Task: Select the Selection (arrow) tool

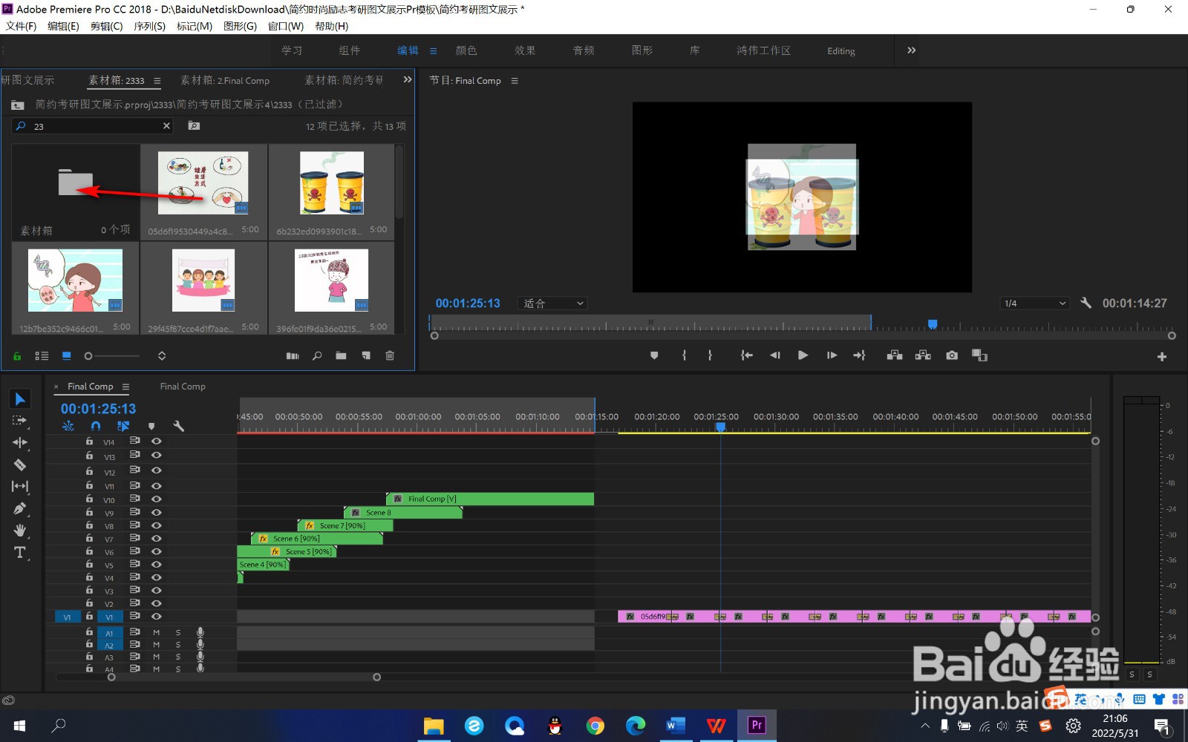Action: click(20, 399)
